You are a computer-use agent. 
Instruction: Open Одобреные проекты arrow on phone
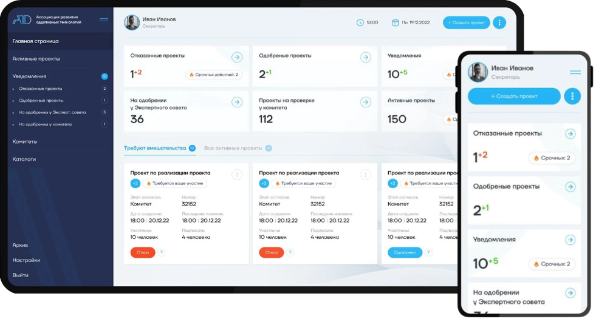click(x=570, y=187)
